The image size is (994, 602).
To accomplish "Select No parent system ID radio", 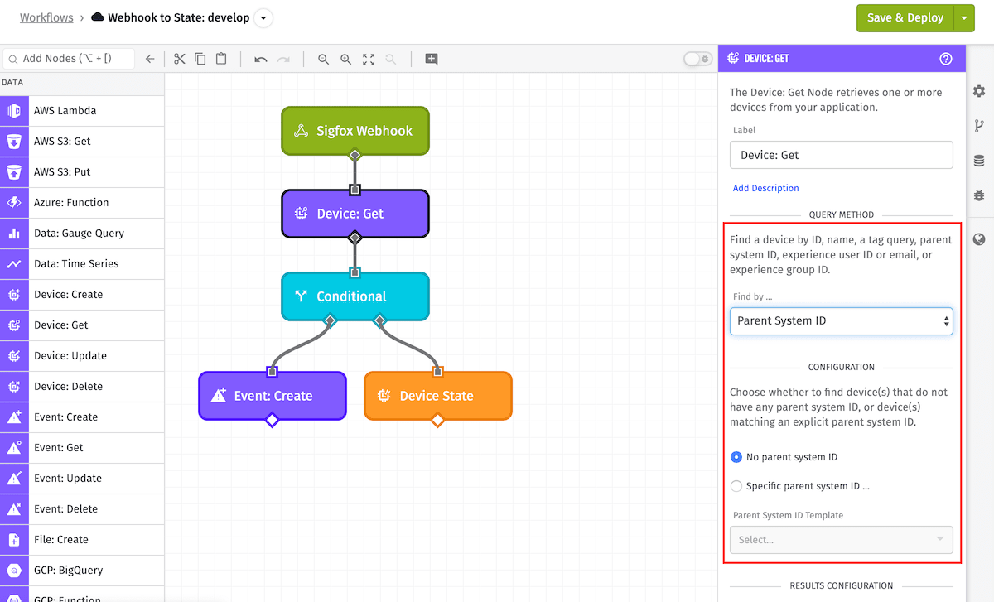I will click(x=736, y=457).
